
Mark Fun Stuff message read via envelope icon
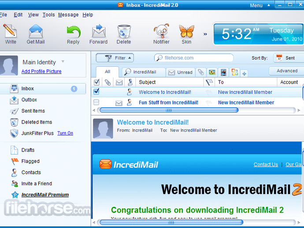[119, 103]
